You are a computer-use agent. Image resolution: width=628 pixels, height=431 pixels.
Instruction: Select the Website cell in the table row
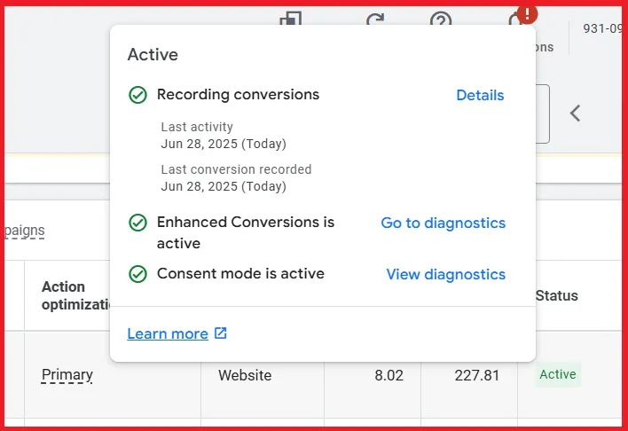[245, 375]
